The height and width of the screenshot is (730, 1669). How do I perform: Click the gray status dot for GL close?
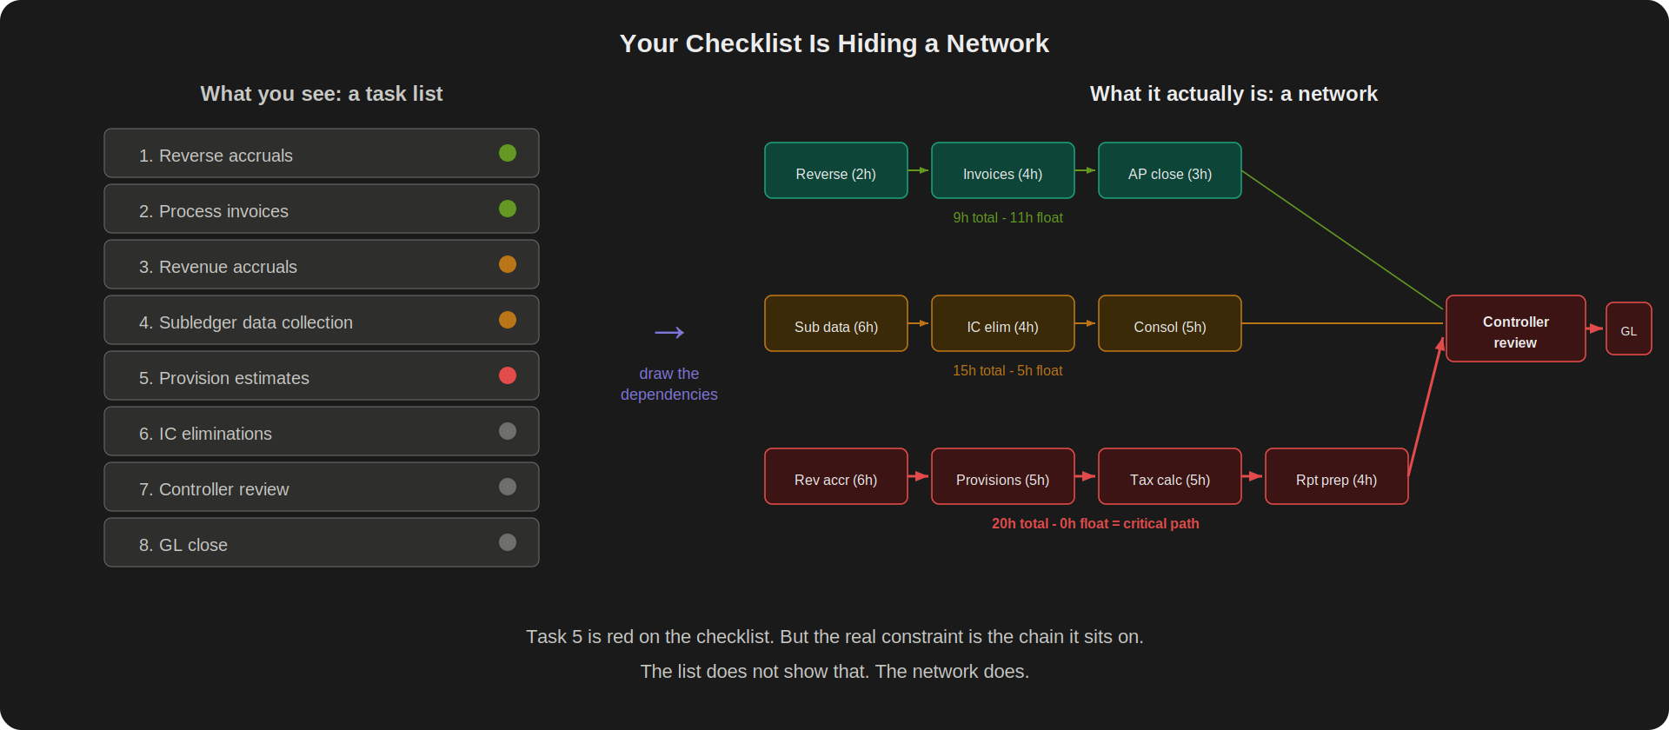click(508, 542)
